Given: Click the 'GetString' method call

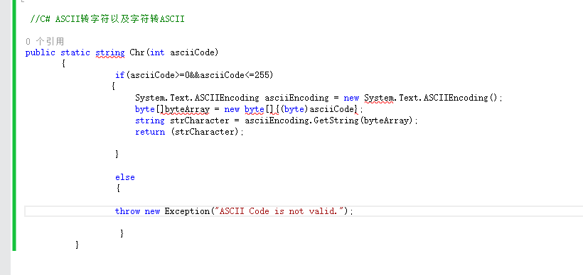Looking at the screenshot, I should (x=337, y=120).
